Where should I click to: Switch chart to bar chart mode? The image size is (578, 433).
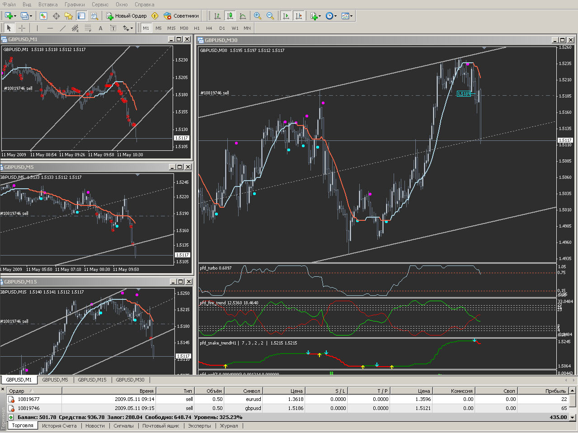217,16
